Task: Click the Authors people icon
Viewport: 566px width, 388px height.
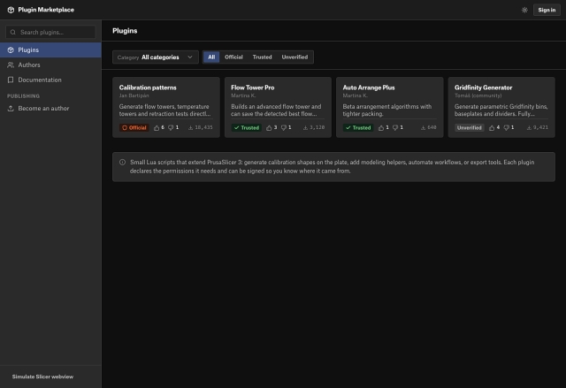Action: coord(11,65)
